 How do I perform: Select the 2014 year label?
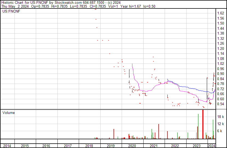[x=7, y=146]
